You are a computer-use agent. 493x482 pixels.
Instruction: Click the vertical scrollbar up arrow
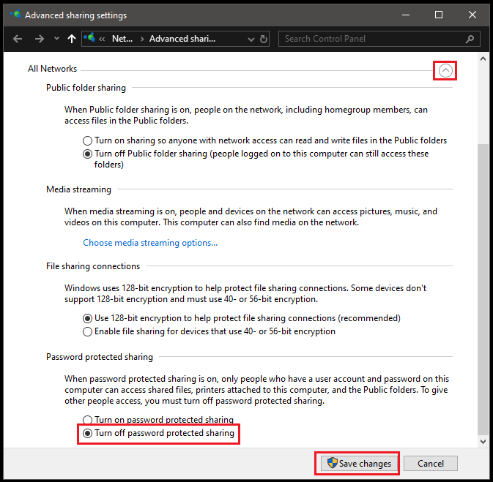click(x=483, y=59)
